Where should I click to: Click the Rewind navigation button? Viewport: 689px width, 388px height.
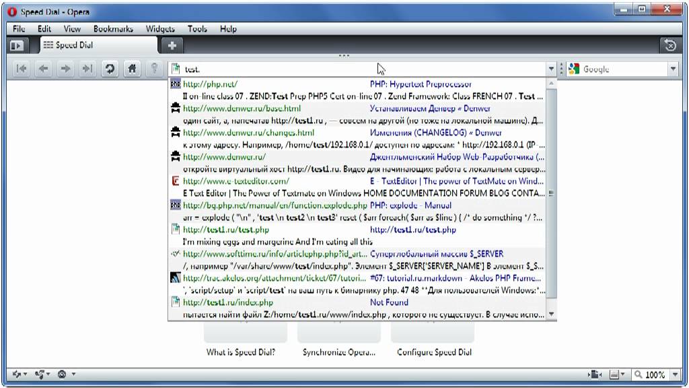[x=21, y=69]
